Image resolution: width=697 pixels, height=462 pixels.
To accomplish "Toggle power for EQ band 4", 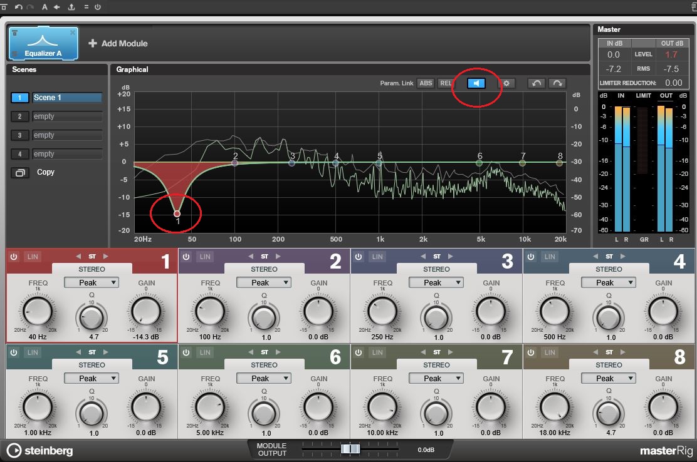I will click(531, 257).
